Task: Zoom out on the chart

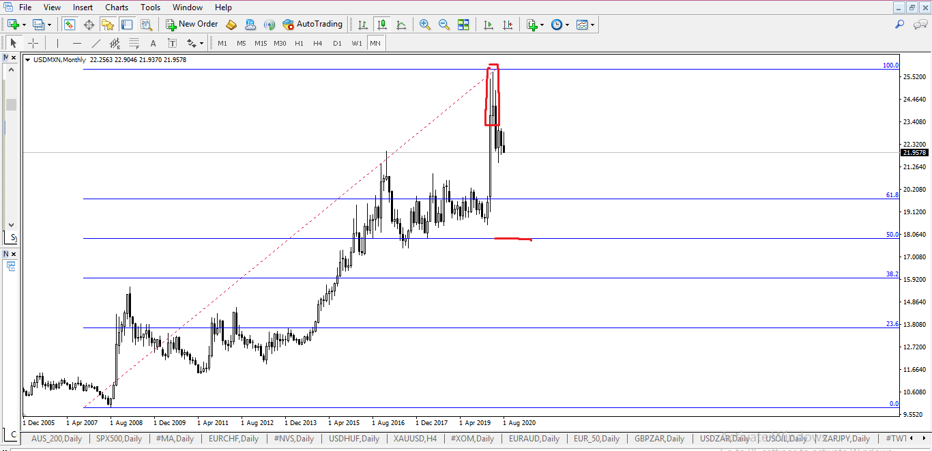Action: click(444, 25)
